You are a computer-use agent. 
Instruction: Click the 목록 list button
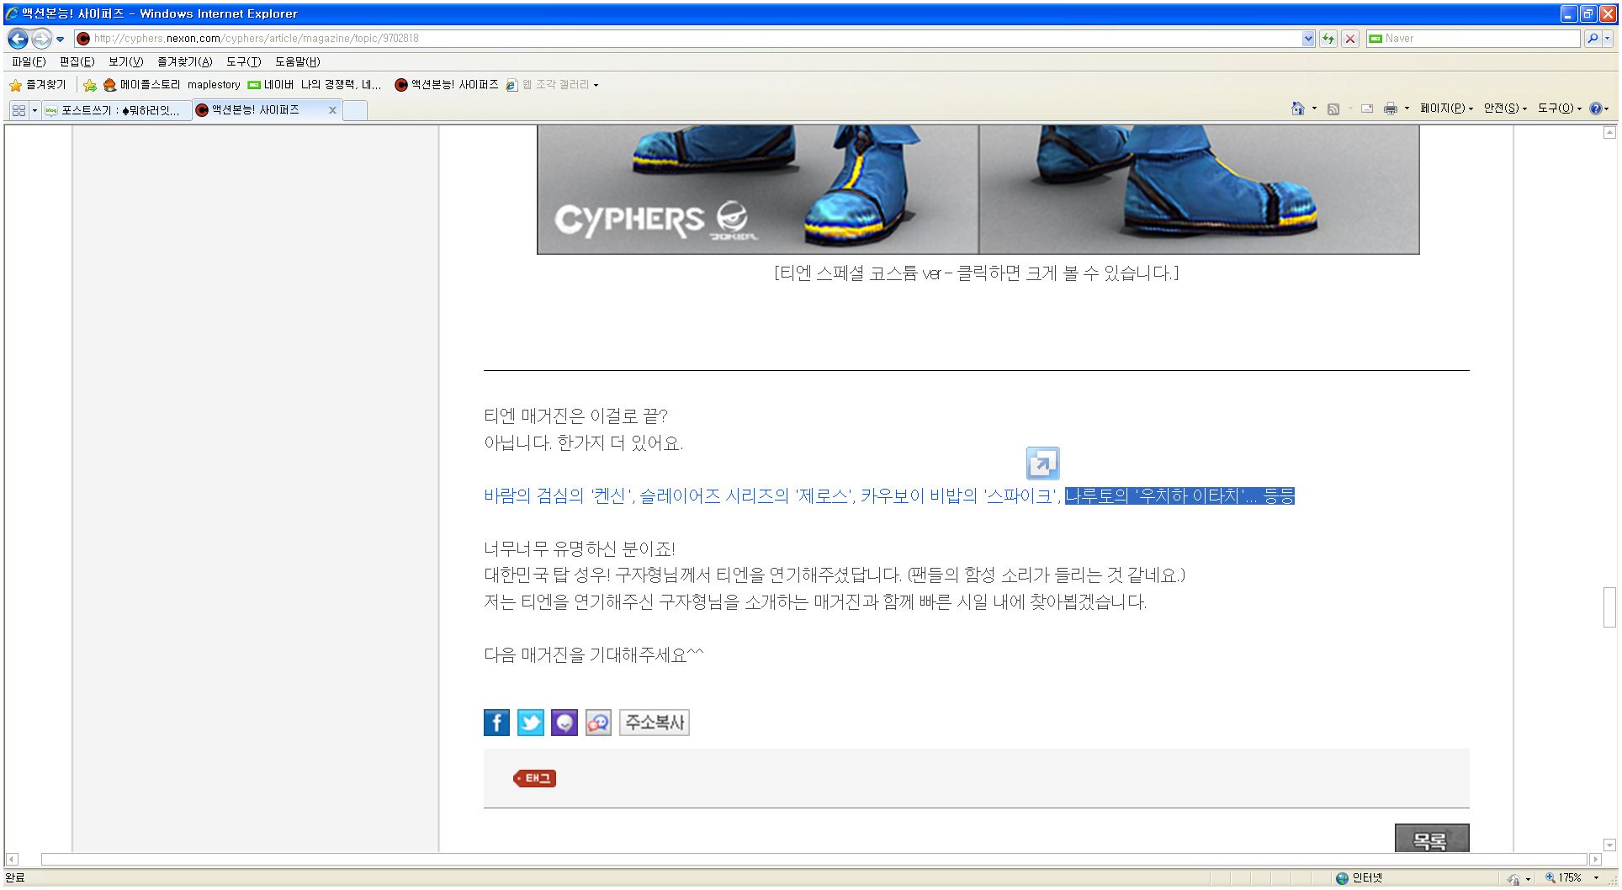tap(1431, 839)
